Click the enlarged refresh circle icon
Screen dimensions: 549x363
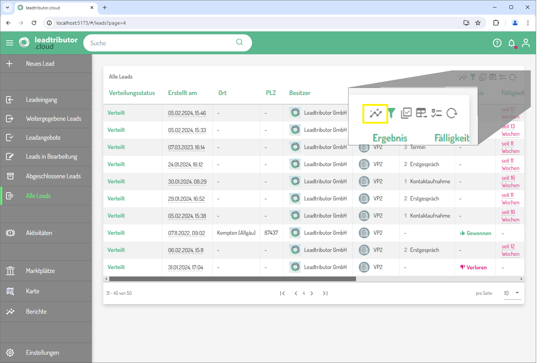pyautogui.click(x=452, y=113)
